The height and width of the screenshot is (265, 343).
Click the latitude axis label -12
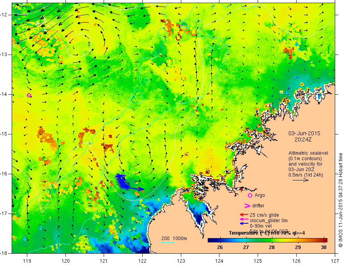[4, 15]
